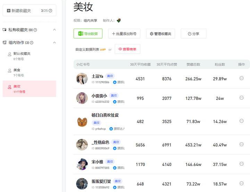
Task: Click the quota help icon next to 3/25
Action: pyautogui.click(x=51, y=11)
